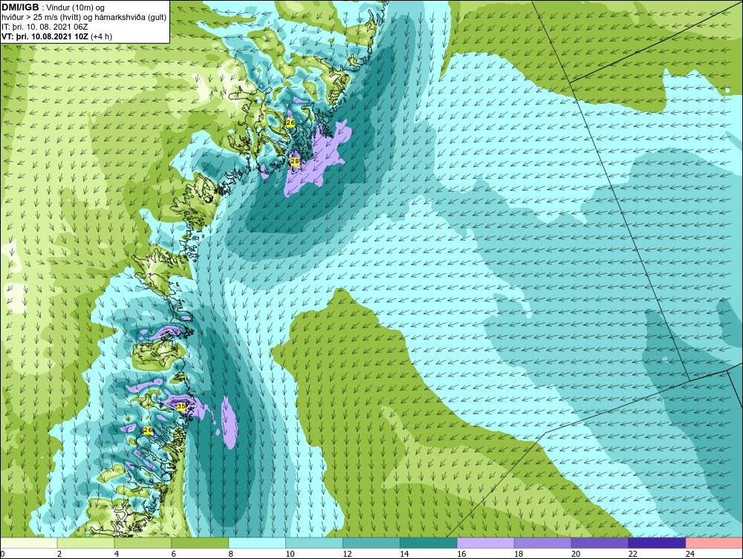Click the pale yellow 0–2 m/s legend swatch

pyautogui.click(x=28, y=543)
